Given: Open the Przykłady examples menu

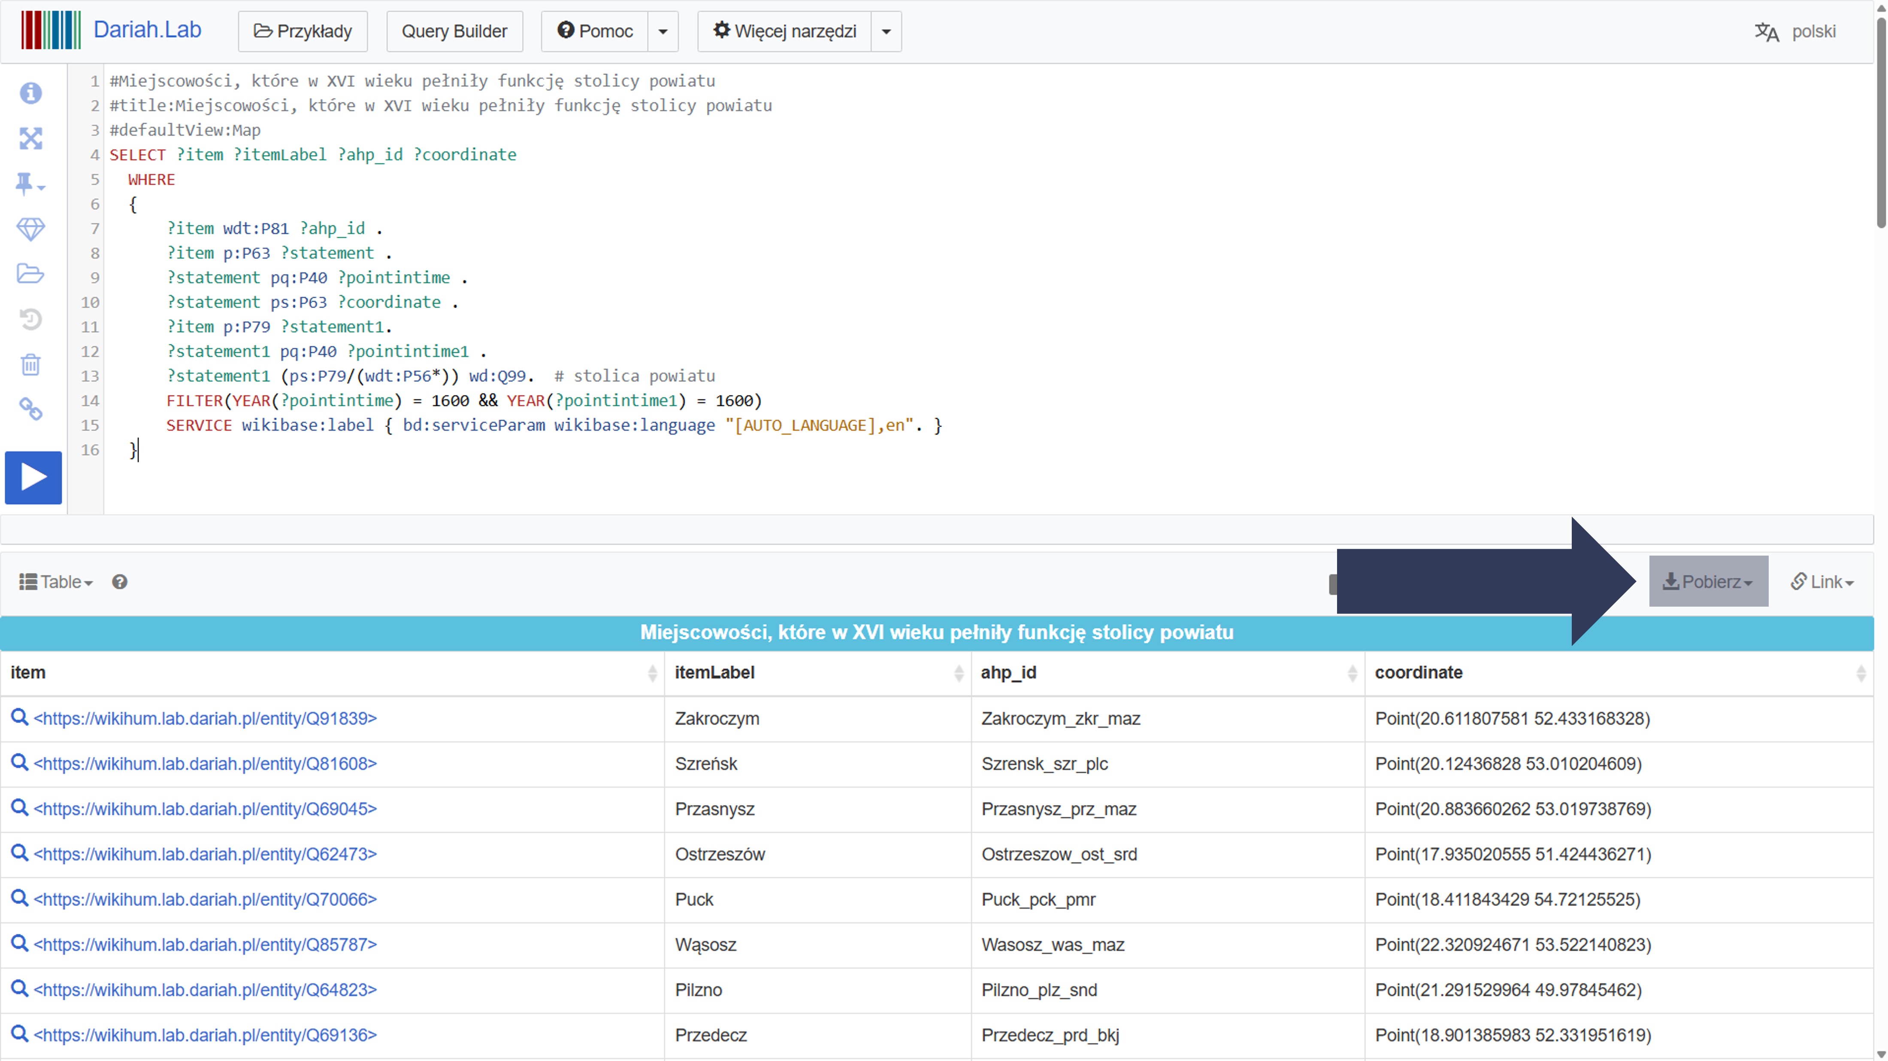Looking at the screenshot, I should point(303,31).
